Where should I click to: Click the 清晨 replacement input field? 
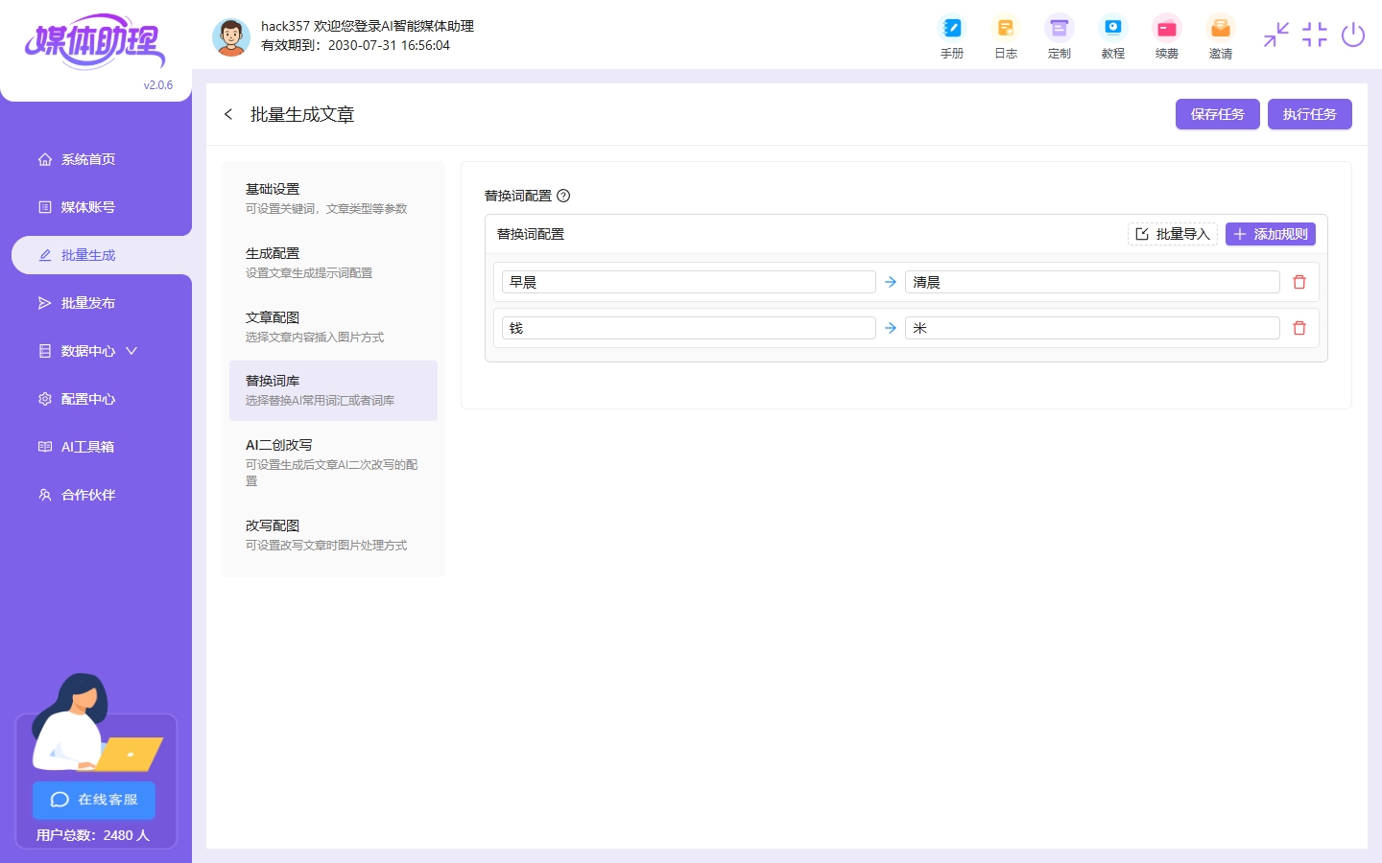(x=1091, y=282)
